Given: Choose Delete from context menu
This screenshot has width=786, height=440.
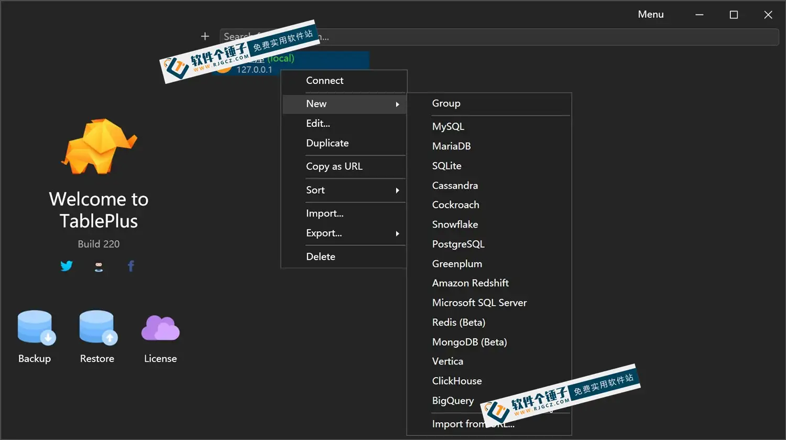Looking at the screenshot, I should coord(344,257).
